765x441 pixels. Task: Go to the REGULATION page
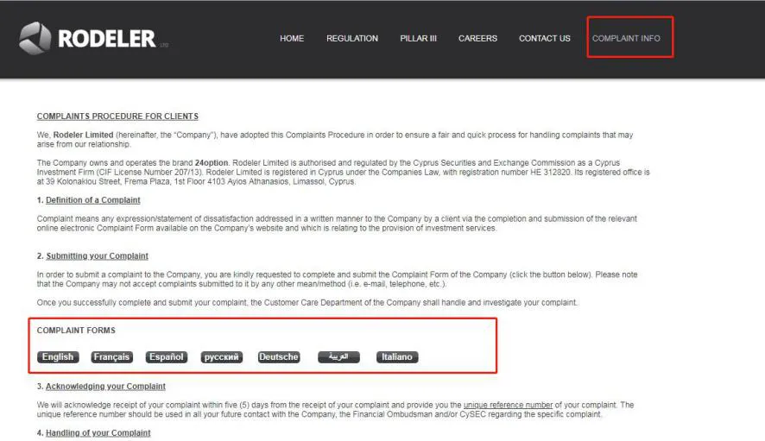click(x=352, y=39)
